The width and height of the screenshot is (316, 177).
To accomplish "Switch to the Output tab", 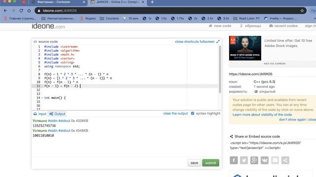I will pyautogui.click(x=57, y=114).
